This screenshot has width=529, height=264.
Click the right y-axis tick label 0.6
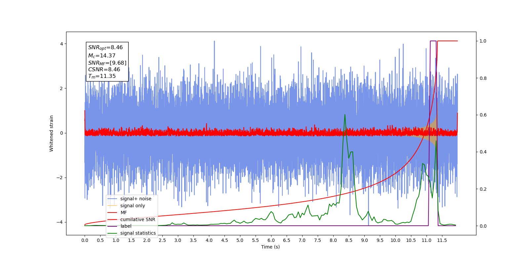click(x=483, y=115)
